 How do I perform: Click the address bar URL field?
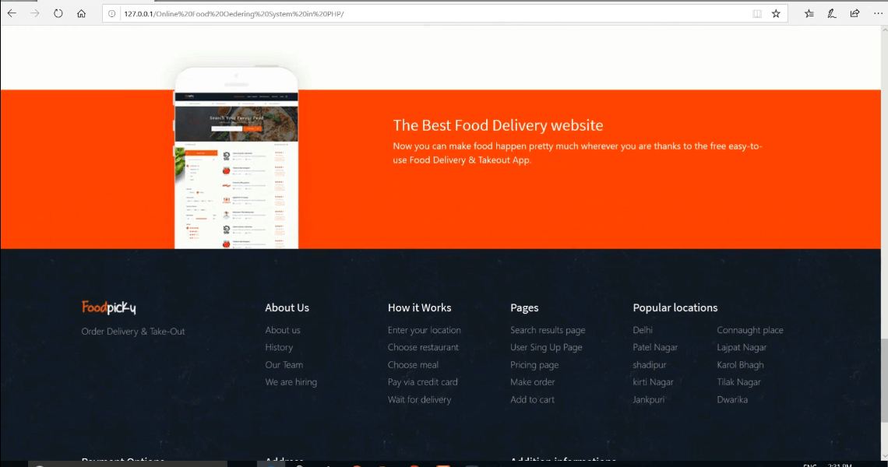click(428, 14)
